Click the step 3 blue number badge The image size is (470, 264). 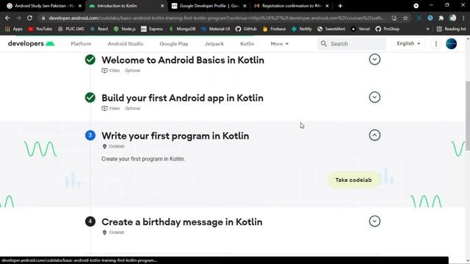tap(90, 135)
